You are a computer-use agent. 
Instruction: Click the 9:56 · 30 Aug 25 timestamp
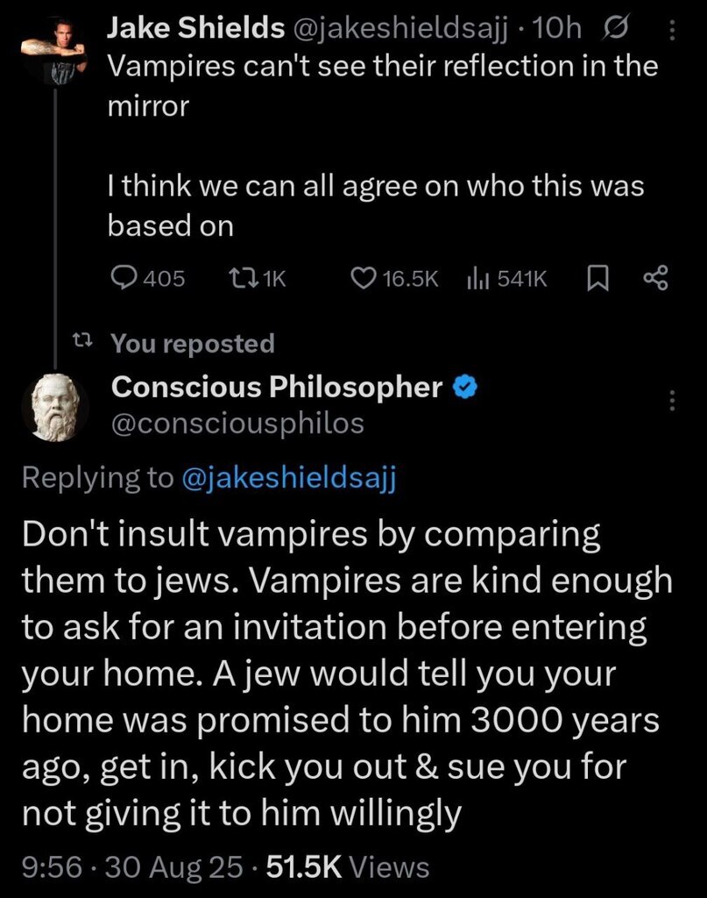pyautogui.click(x=132, y=866)
